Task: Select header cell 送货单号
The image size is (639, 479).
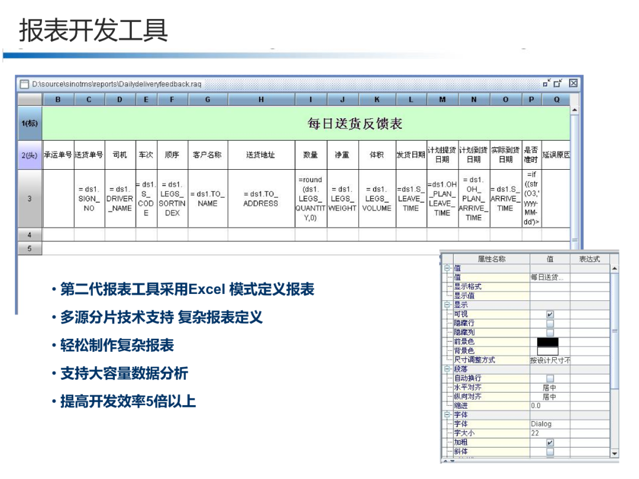Action: (x=89, y=155)
